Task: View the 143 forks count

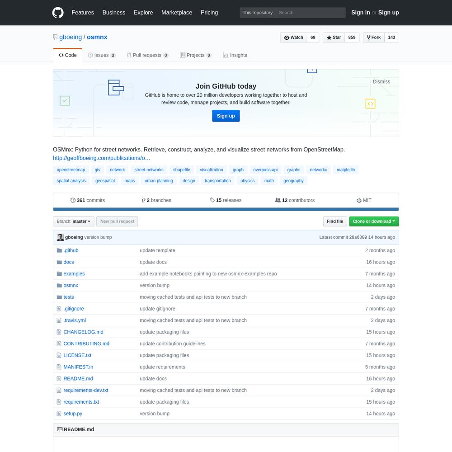Action: (x=391, y=38)
